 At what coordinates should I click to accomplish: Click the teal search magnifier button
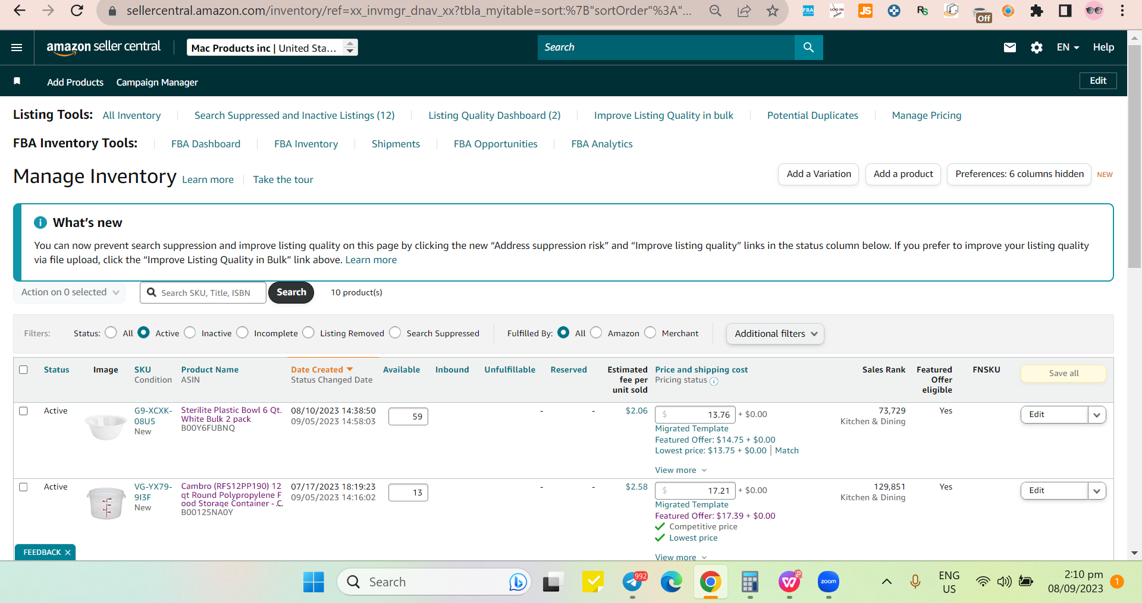click(x=808, y=48)
